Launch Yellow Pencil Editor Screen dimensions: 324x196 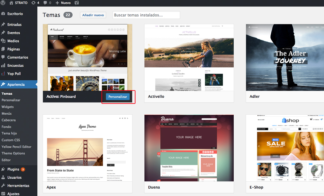pyautogui.click(x=17, y=147)
